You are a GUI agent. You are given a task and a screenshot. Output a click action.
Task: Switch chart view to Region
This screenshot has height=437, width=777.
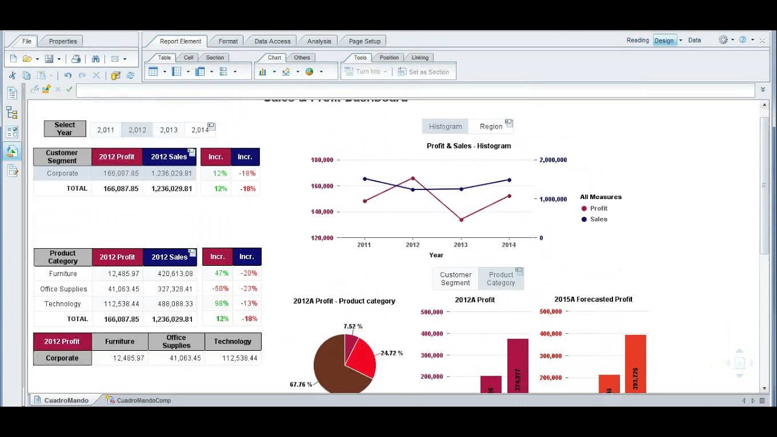coord(491,126)
